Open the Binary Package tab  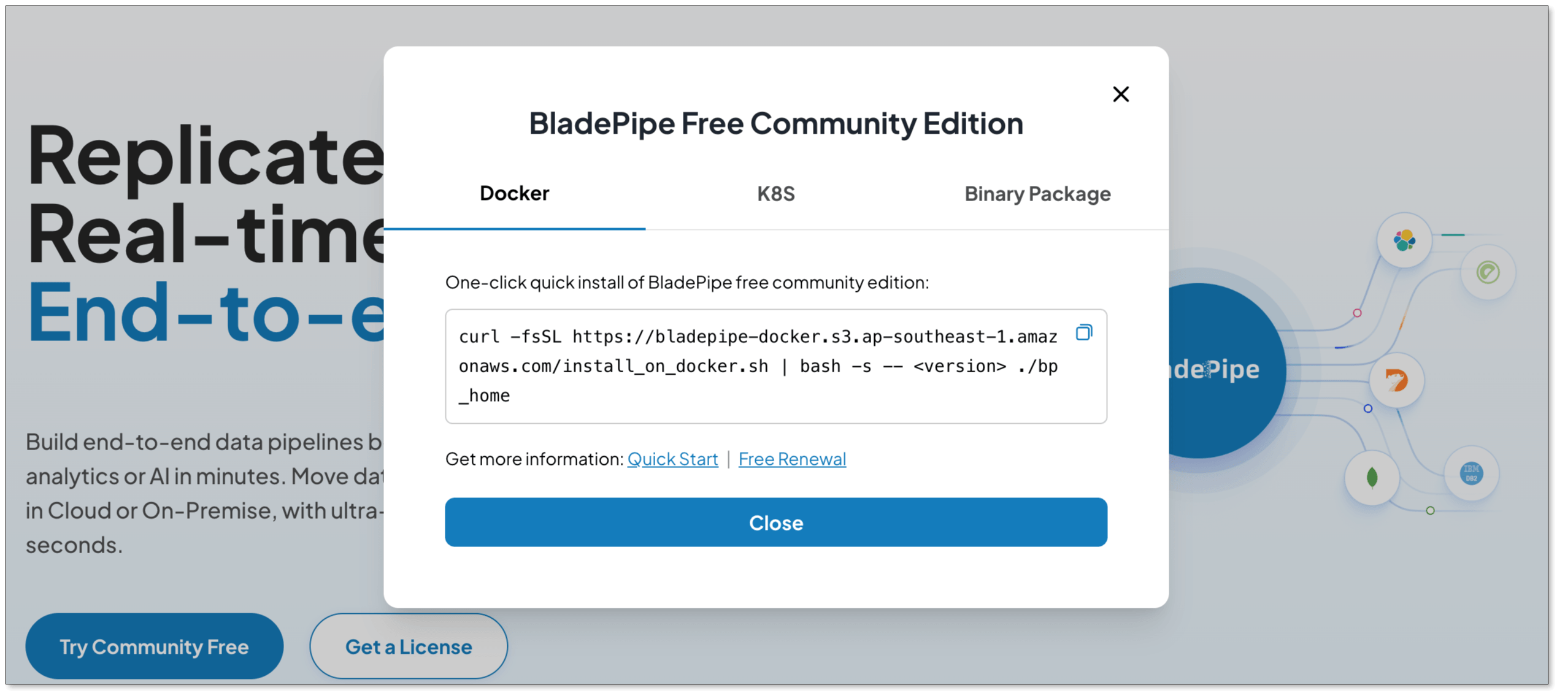[x=1037, y=194]
